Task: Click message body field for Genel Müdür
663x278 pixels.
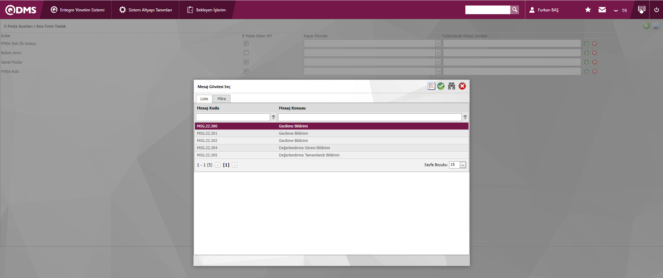Action: tap(512, 62)
